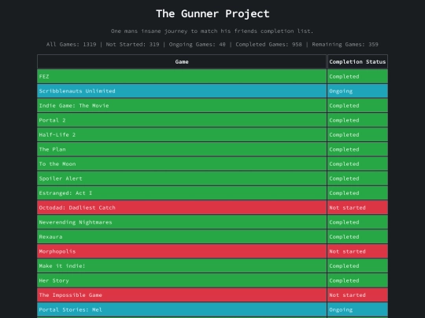This screenshot has width=425, height=318.
Task: Click the Completed status of FEZ
Action: [357, 76]
